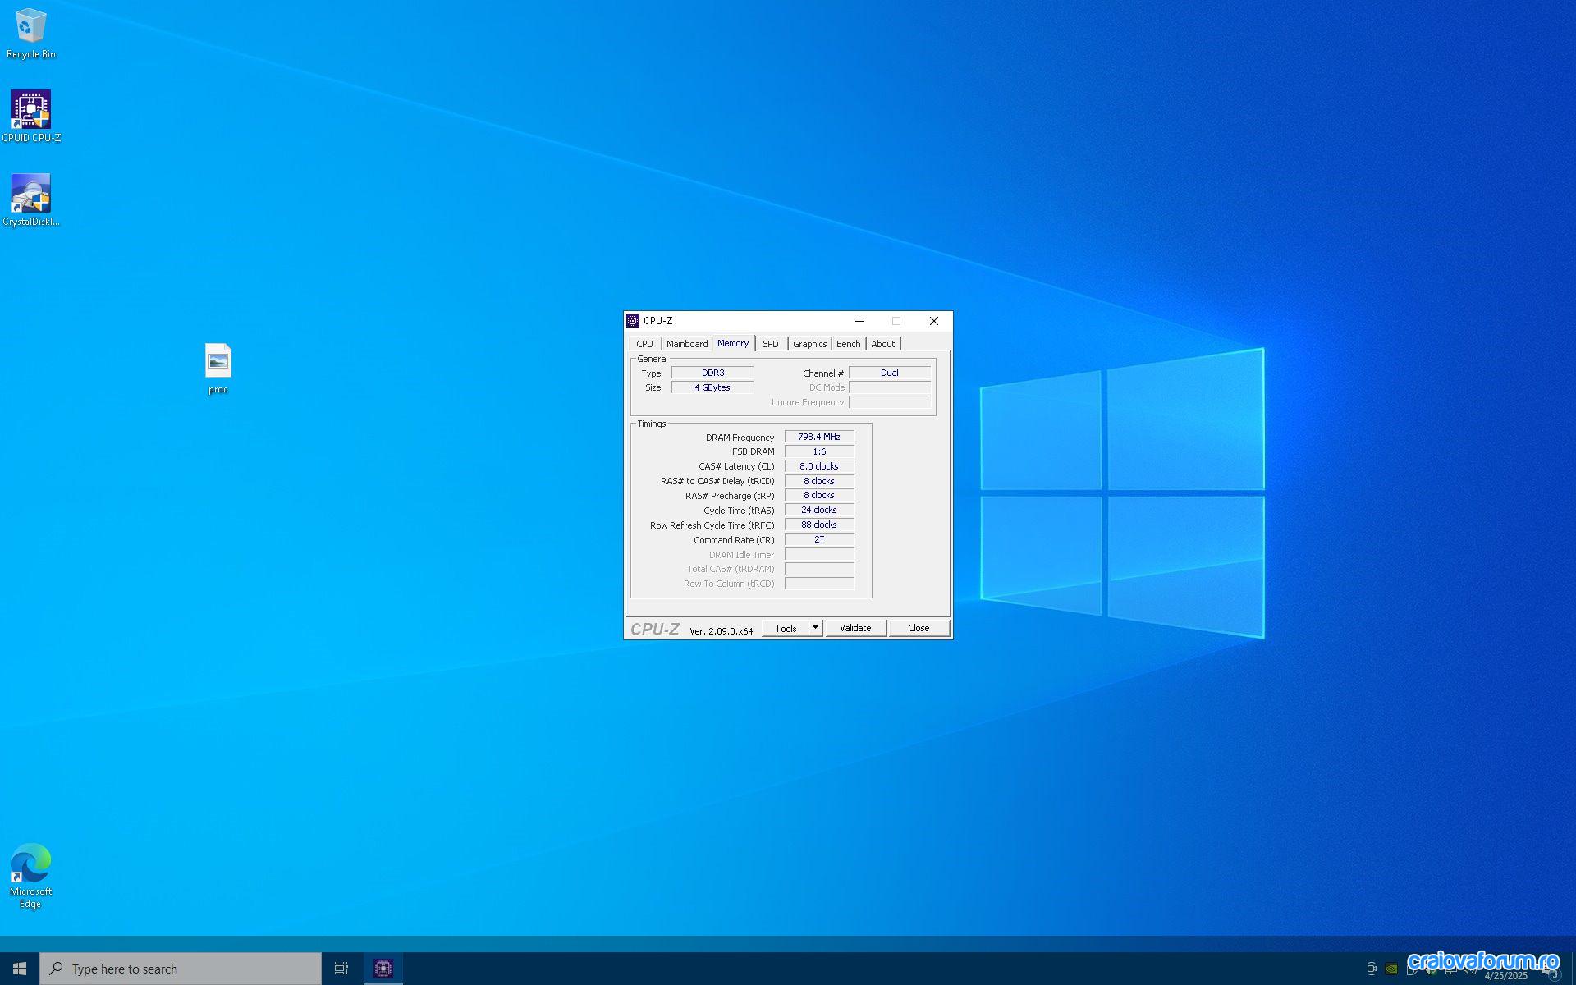The height and width of the screenshot is (985, 1576).
Task: Open the Recycle Bin desktop icon
Action: (31, 34)
